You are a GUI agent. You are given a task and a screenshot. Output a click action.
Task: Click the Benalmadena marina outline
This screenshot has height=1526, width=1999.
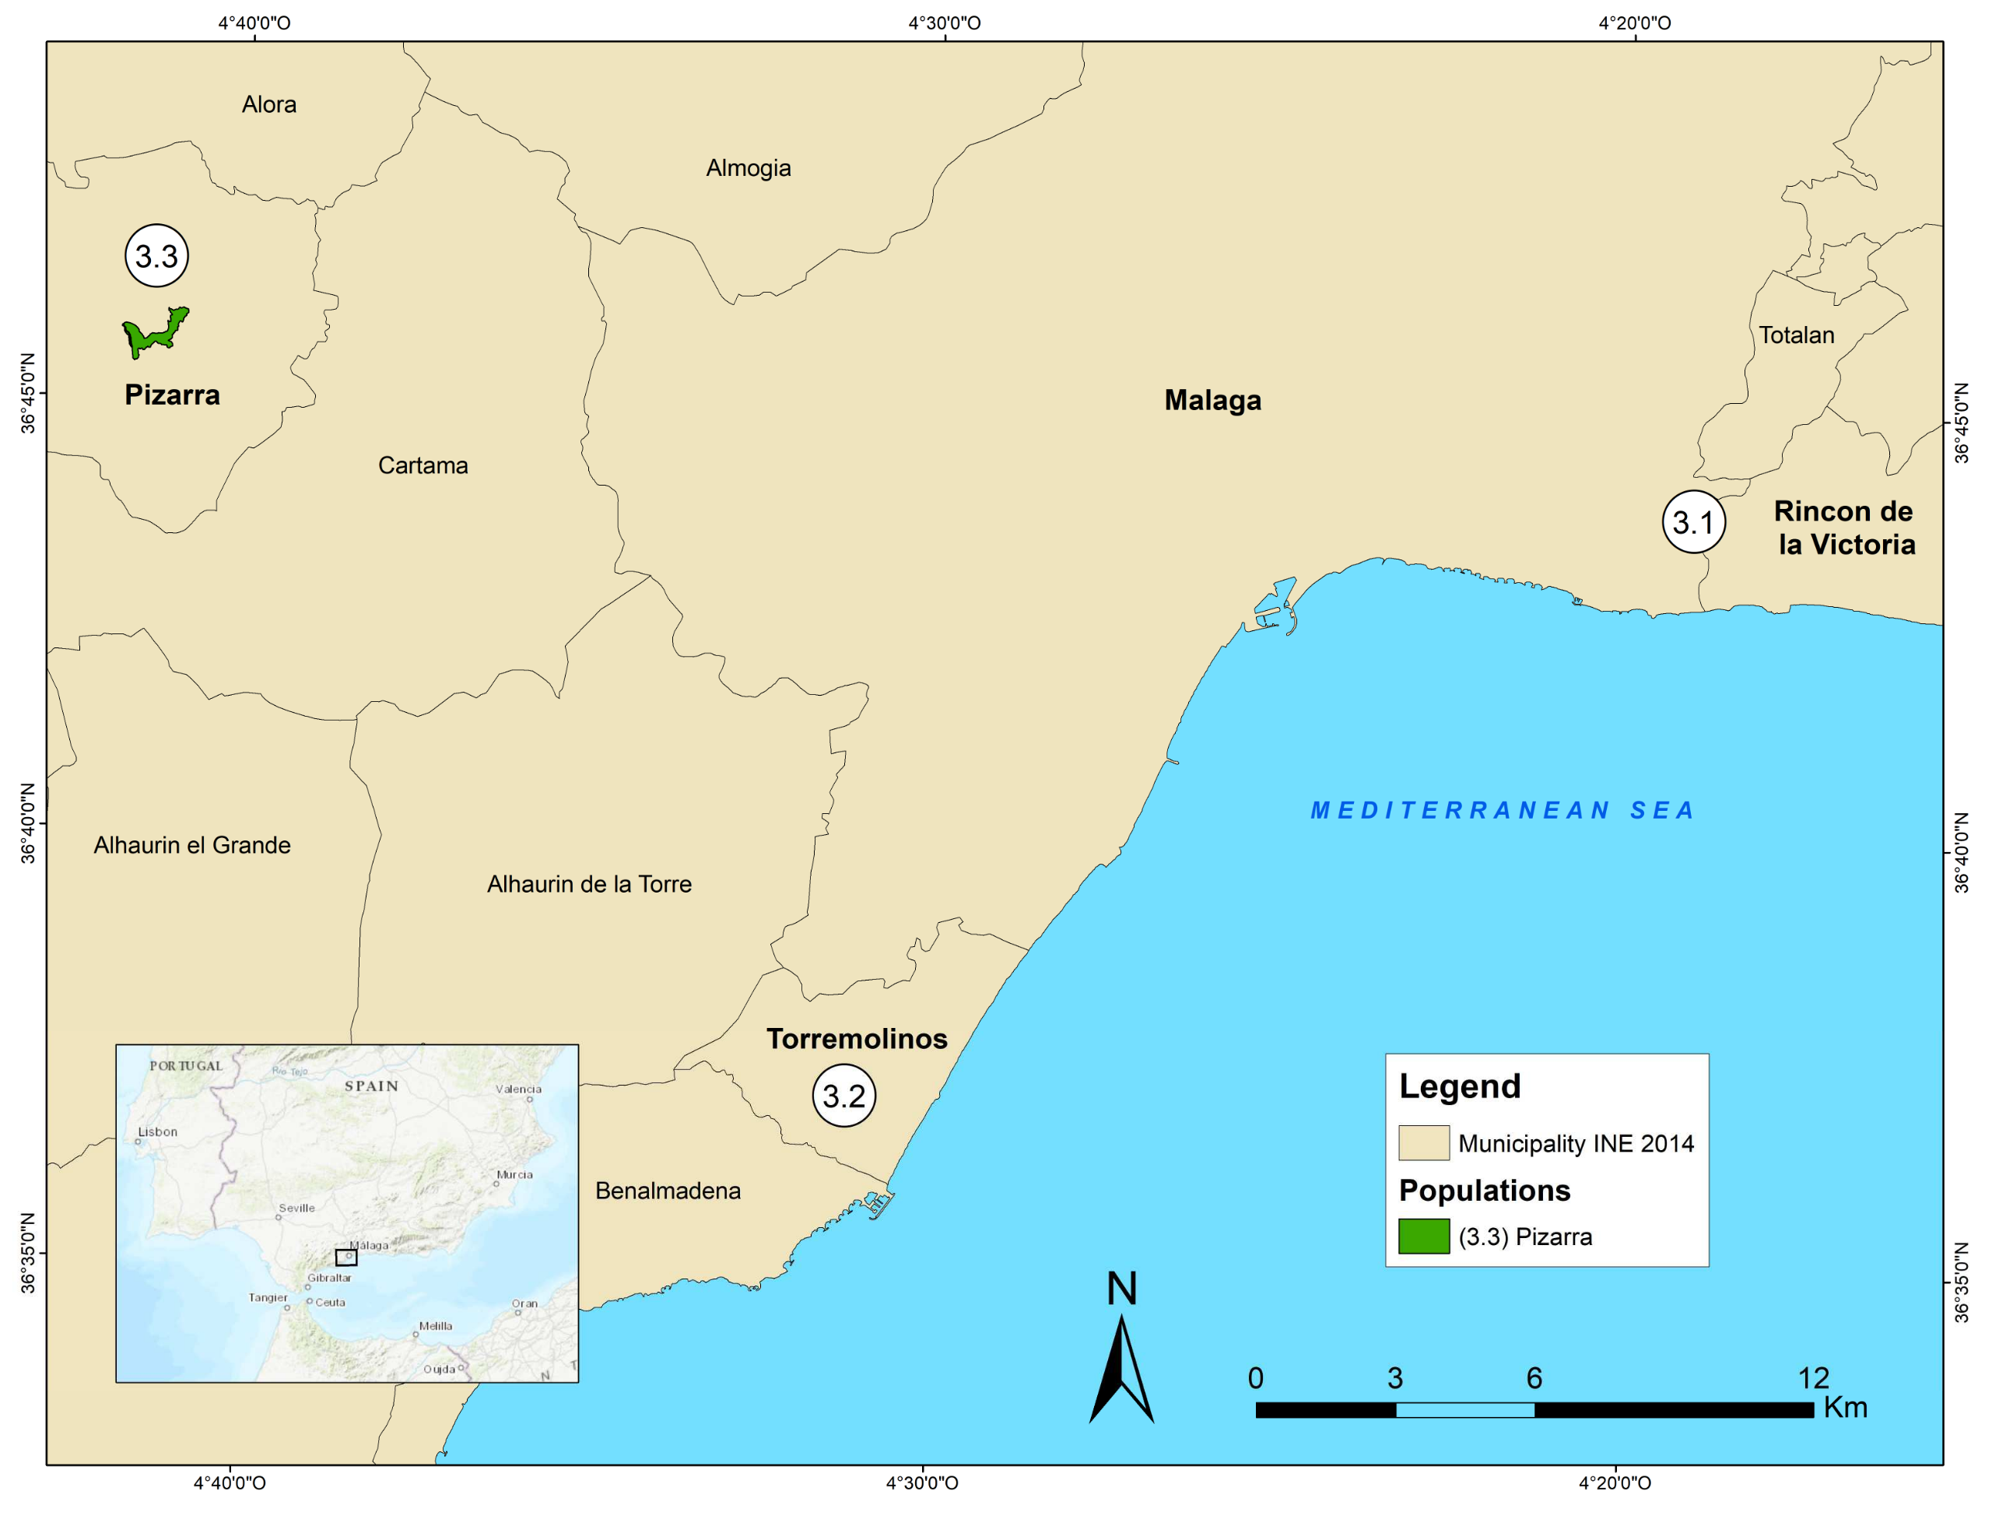879,1205
